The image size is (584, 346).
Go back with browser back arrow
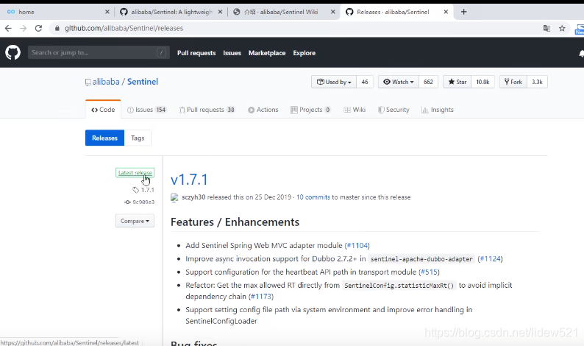tap(8, 28)
